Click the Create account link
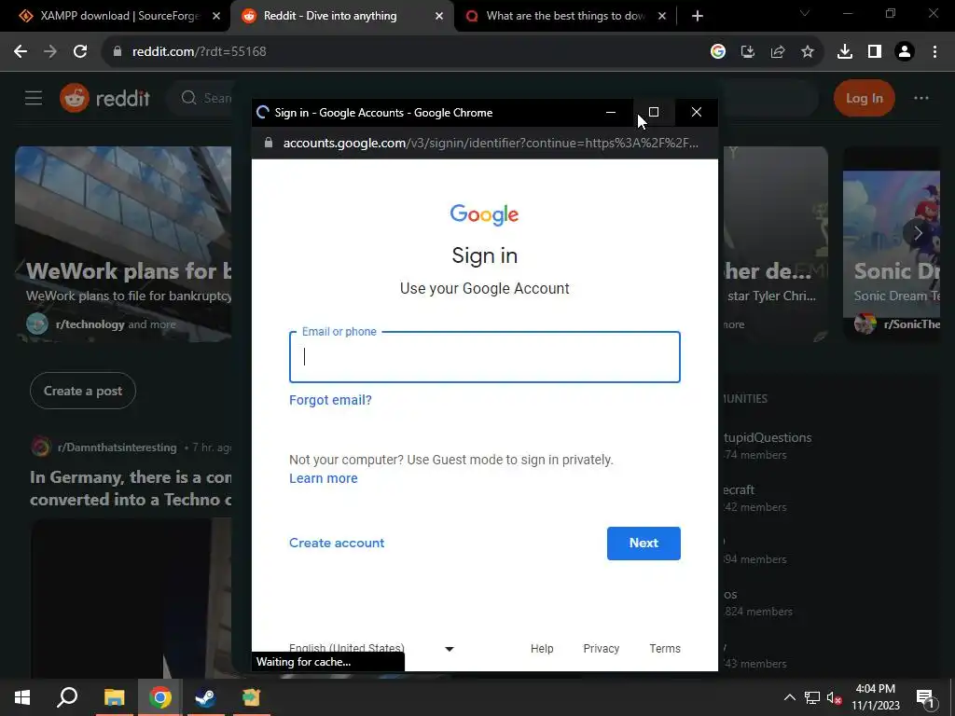This screenshot has height=716, width=955. [x=337, y=544]
